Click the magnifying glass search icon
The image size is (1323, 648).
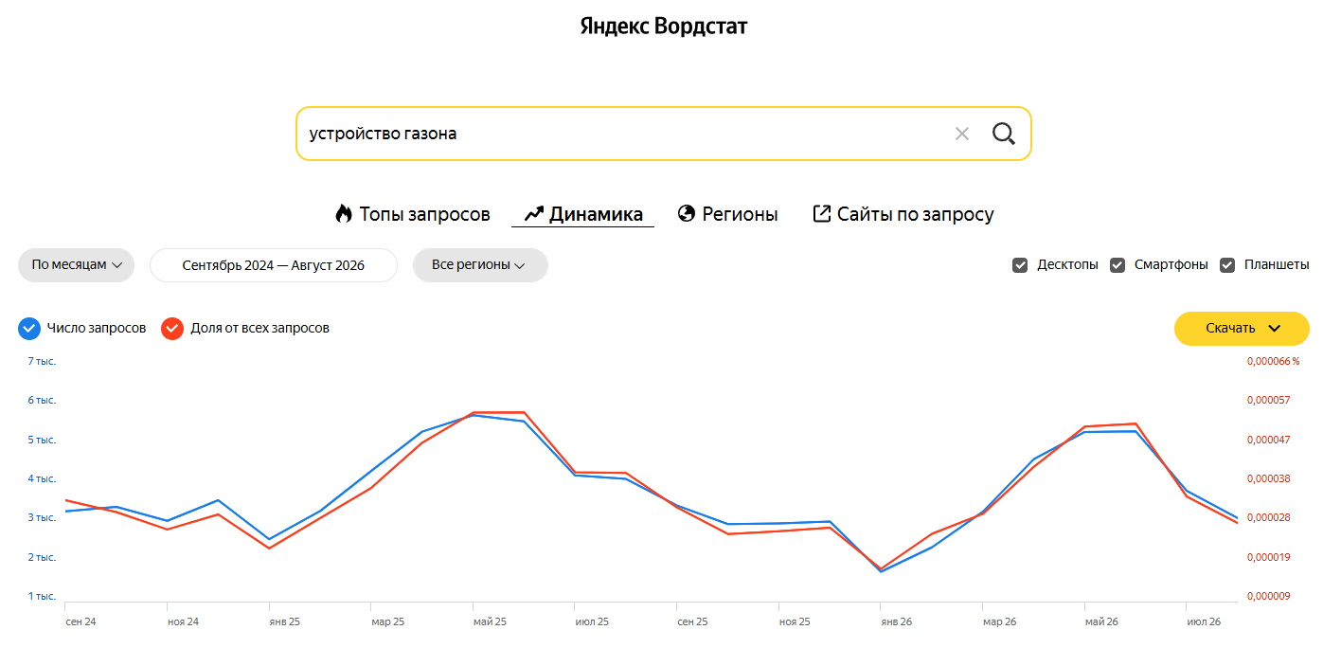(x=1004, y=134)
